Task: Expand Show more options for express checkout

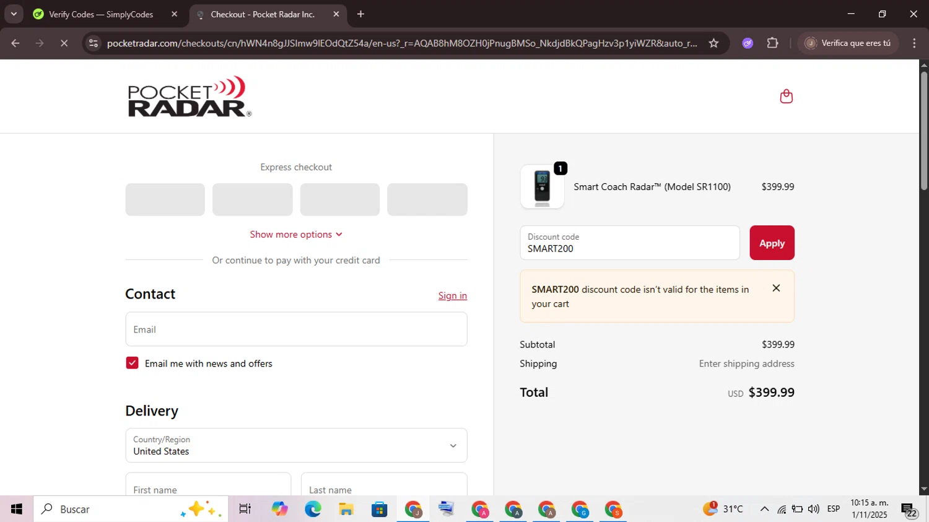Action: coord(296,234)
